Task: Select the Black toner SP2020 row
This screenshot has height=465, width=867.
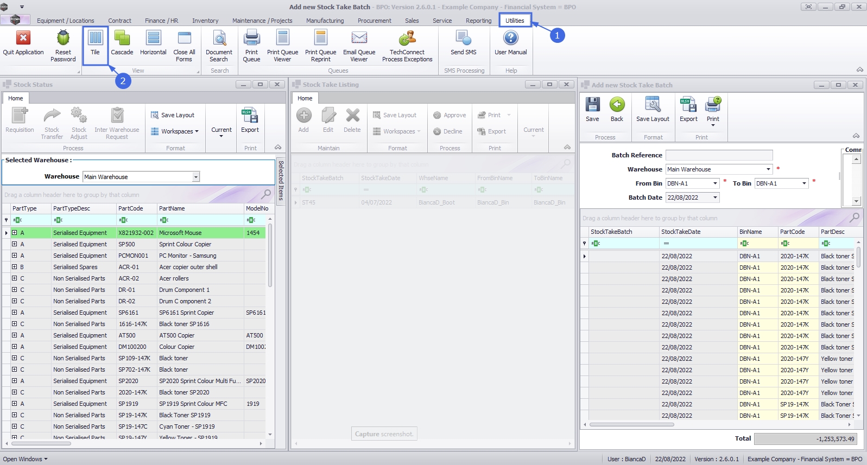Action: tap(134, 392)
